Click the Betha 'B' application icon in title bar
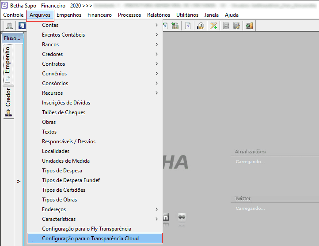This screenshot has height=246, width=319. click(4, 5)
